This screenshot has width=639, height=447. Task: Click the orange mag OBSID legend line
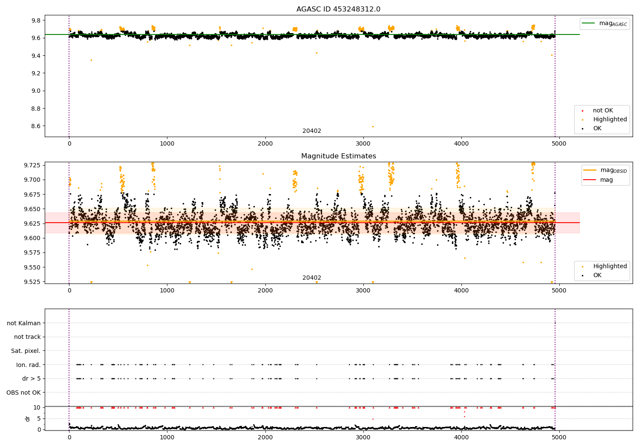pyautogui.click(x=590, y=170)
